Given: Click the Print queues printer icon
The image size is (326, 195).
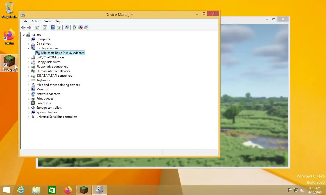Looking at the screenshot, I should [33, 99].
